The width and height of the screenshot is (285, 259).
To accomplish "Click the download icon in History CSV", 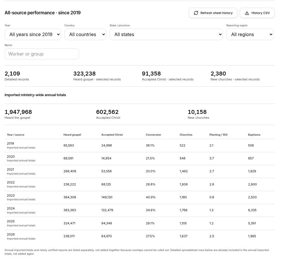I will point(247,13).
